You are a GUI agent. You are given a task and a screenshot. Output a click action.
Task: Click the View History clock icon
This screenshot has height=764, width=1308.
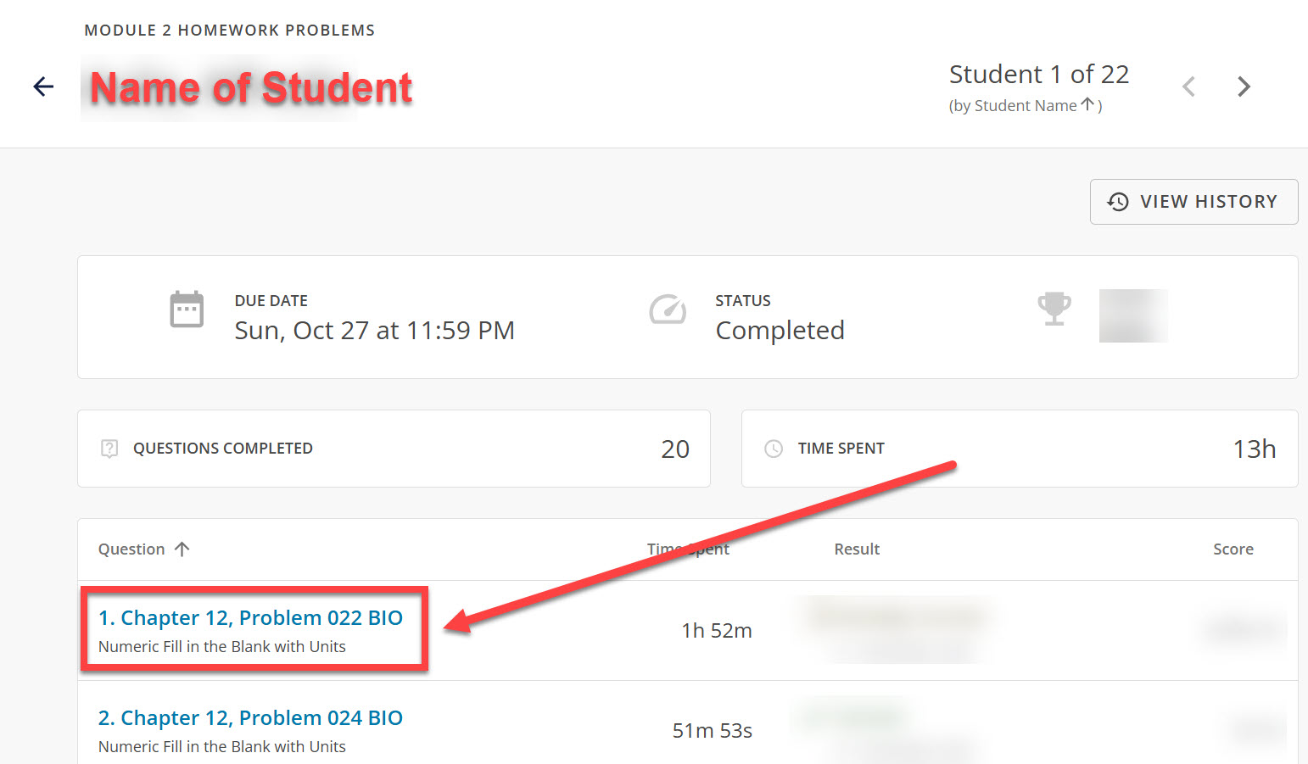pyautogui.click(x=1118, y=202)
